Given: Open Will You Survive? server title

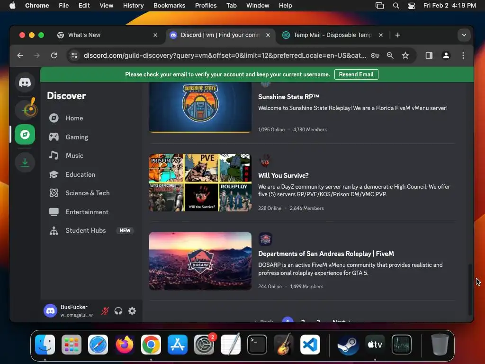Looking at the screenshot, I should click(x=283, y=175).
